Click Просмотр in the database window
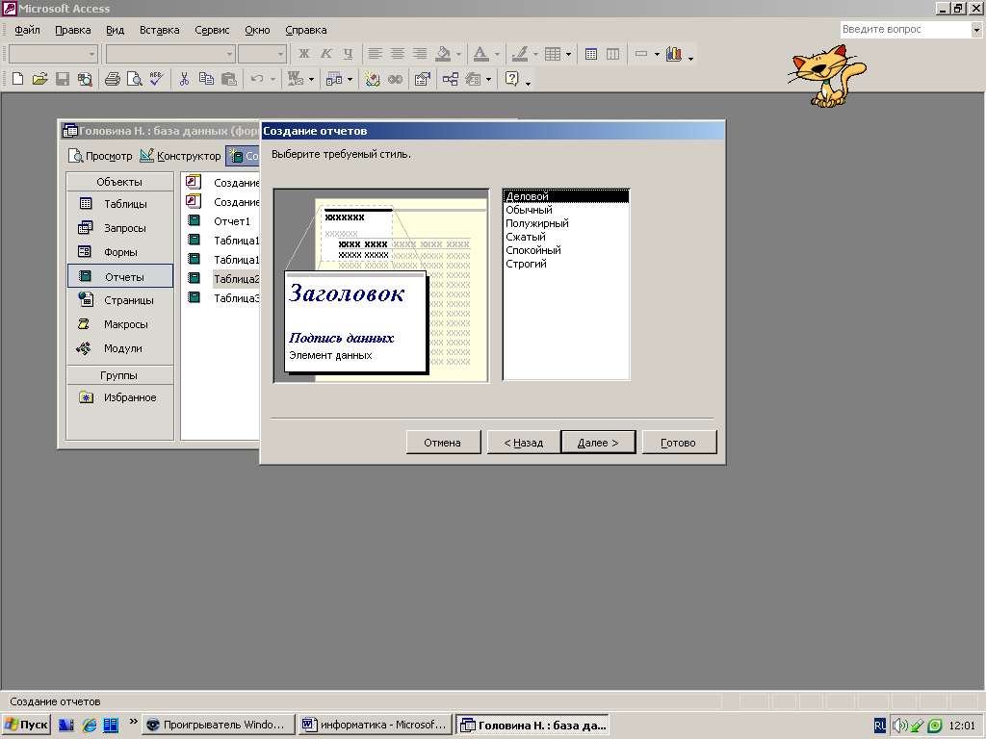986x739 pixels. point(100,156)
